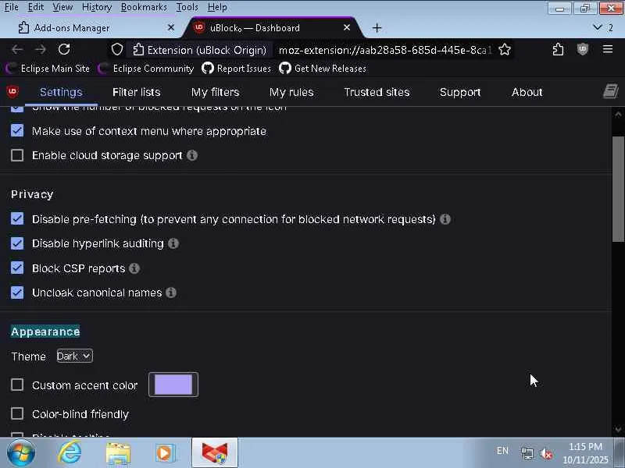Launch Internet Explorer from taskbar
The image size is (625, 468).
(70, 453)
